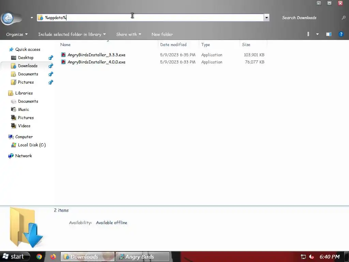Expand the address bar history dropdown
This screenshot has height=262, width=349.
point(267,18)
